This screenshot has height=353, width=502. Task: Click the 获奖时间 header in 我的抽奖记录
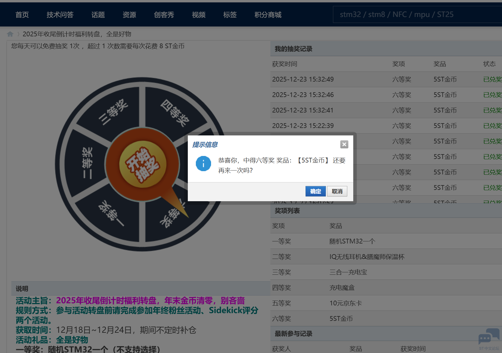pyautogui.click(x=285, y=64)
